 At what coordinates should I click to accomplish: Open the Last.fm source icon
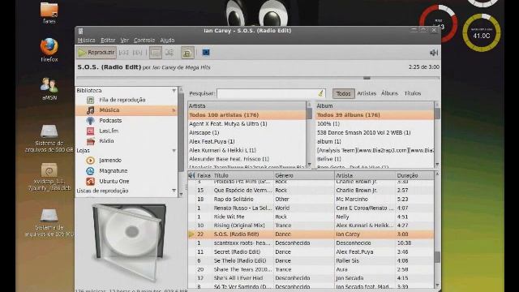coord(90,131)
